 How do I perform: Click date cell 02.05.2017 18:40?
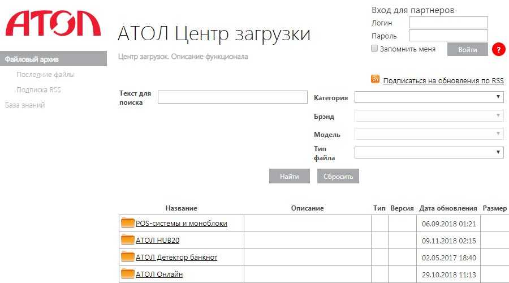pos(449,258)
